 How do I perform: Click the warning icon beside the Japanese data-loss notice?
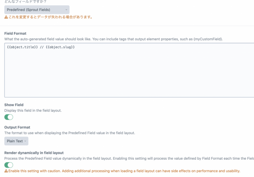6,17
